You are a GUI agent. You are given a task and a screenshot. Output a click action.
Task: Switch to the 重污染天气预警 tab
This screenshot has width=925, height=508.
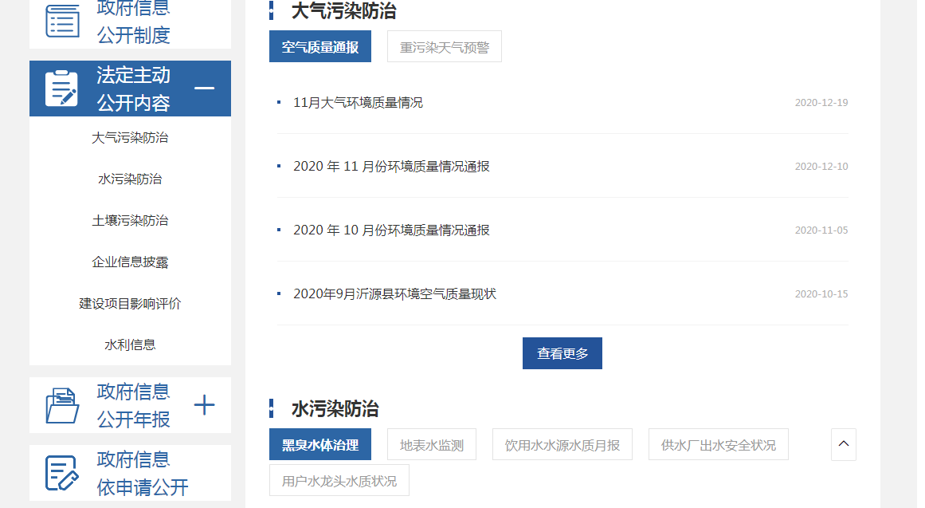[x=444, y=47]
